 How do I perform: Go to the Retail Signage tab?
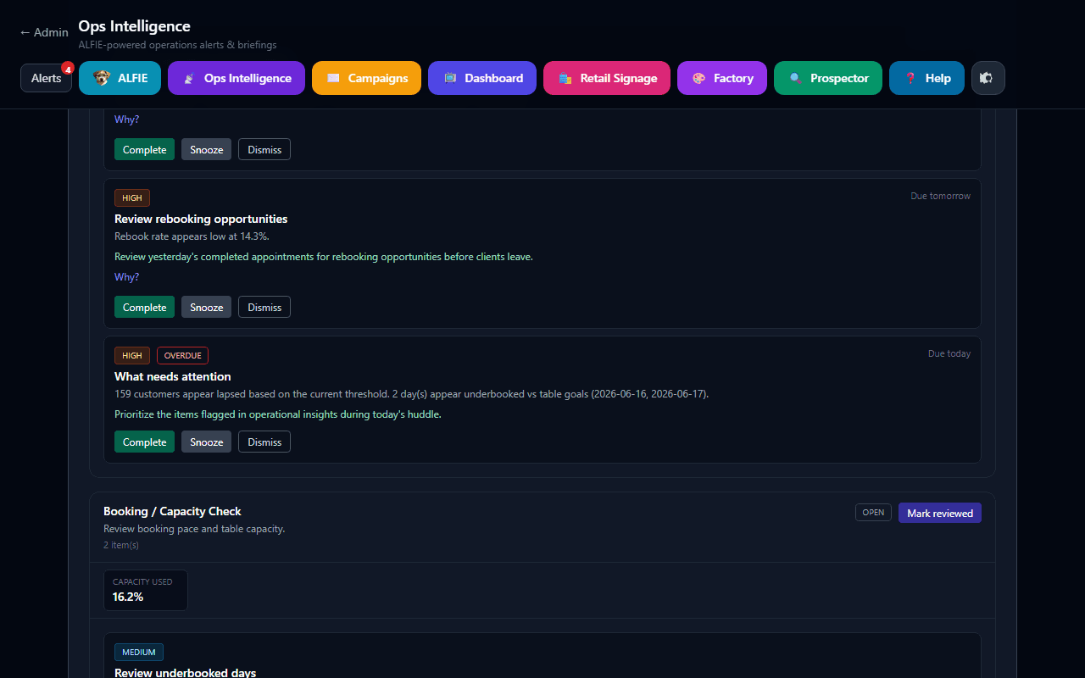coord(607,78)
